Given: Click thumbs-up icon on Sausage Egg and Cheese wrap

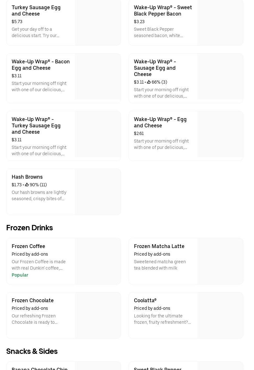Looking at the screenshot, I should (149, 82).
